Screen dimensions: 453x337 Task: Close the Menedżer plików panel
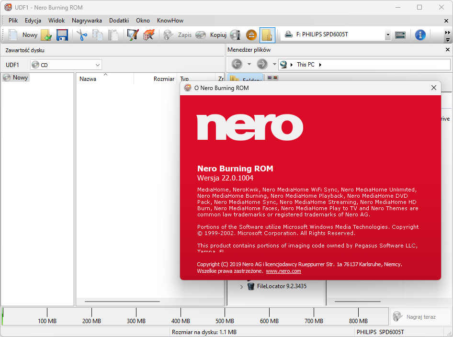click(448, 50)
